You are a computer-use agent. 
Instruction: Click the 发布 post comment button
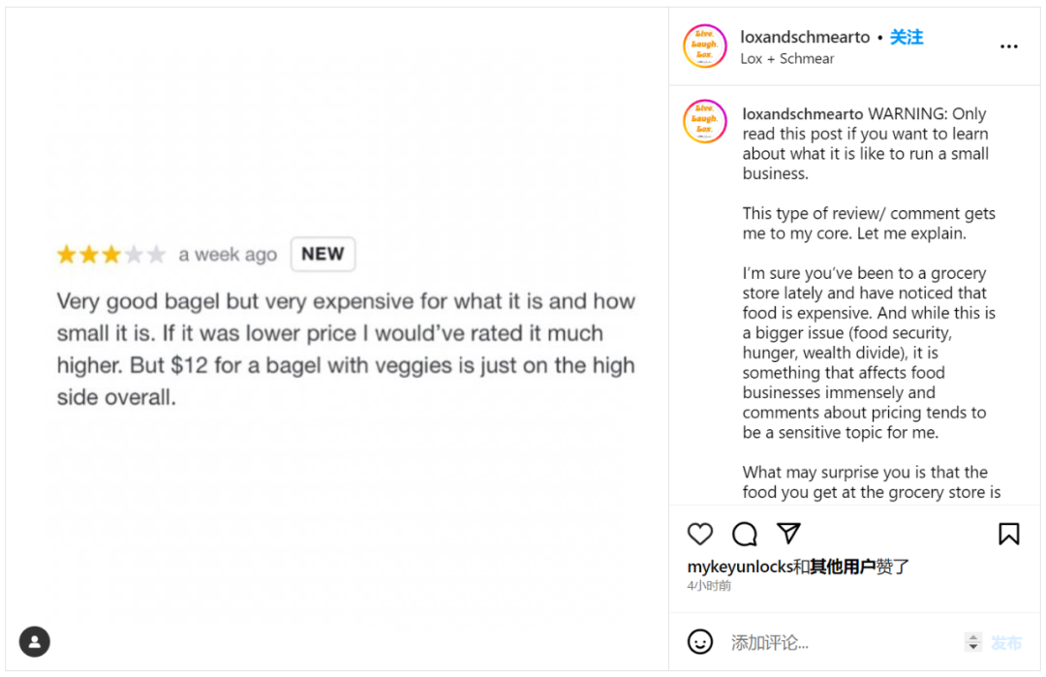pos(1006,643)
